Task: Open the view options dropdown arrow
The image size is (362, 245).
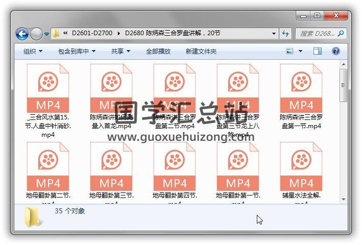Action: coord(300,51)
